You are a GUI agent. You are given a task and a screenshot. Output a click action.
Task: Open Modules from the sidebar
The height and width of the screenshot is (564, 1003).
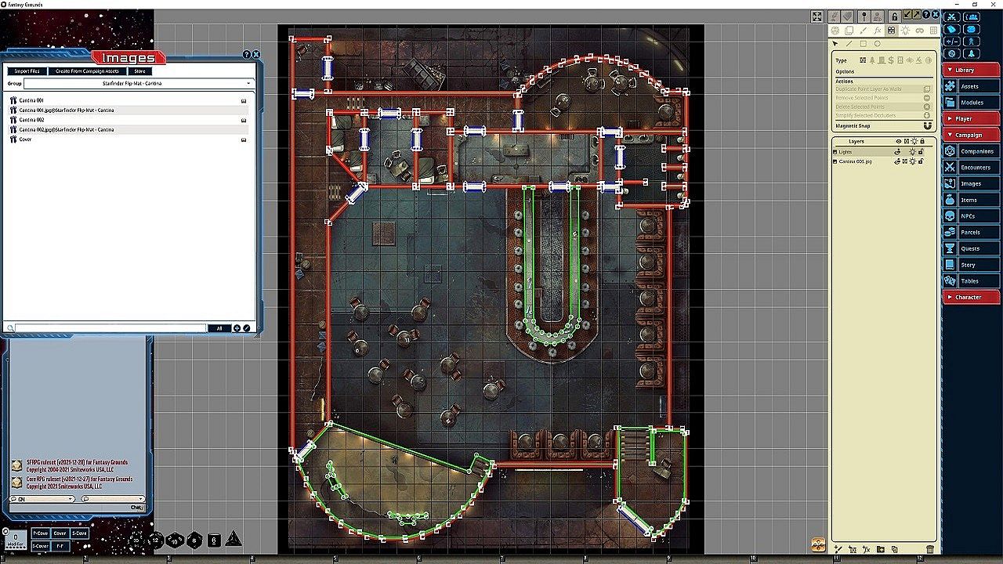tap(972, 103)
